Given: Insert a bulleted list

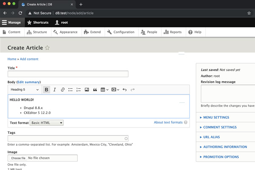Looking at the screenshot, I should pos(71,90).
